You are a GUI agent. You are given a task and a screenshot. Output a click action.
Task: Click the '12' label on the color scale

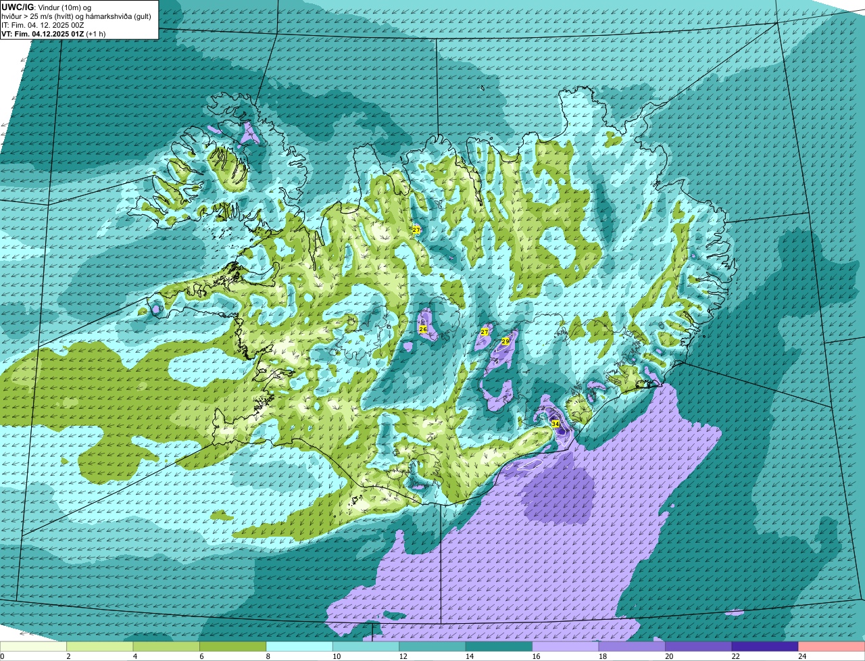(x=402, y=656)
